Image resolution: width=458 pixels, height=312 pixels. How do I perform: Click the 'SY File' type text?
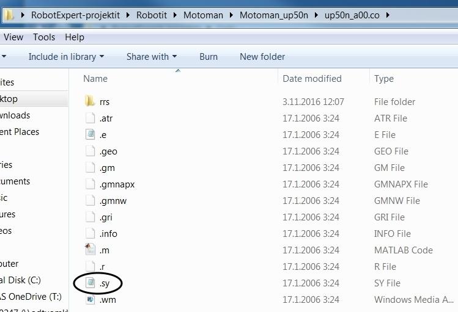point(387,283)
